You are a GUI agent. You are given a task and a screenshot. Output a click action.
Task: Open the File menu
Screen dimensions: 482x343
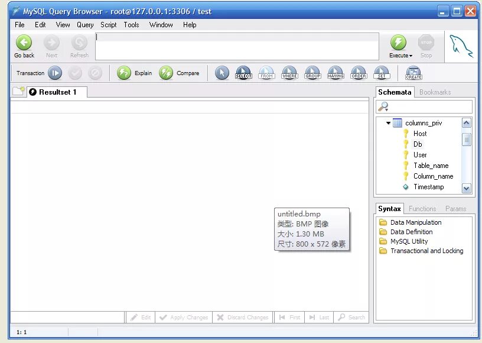tap(19, 25)
